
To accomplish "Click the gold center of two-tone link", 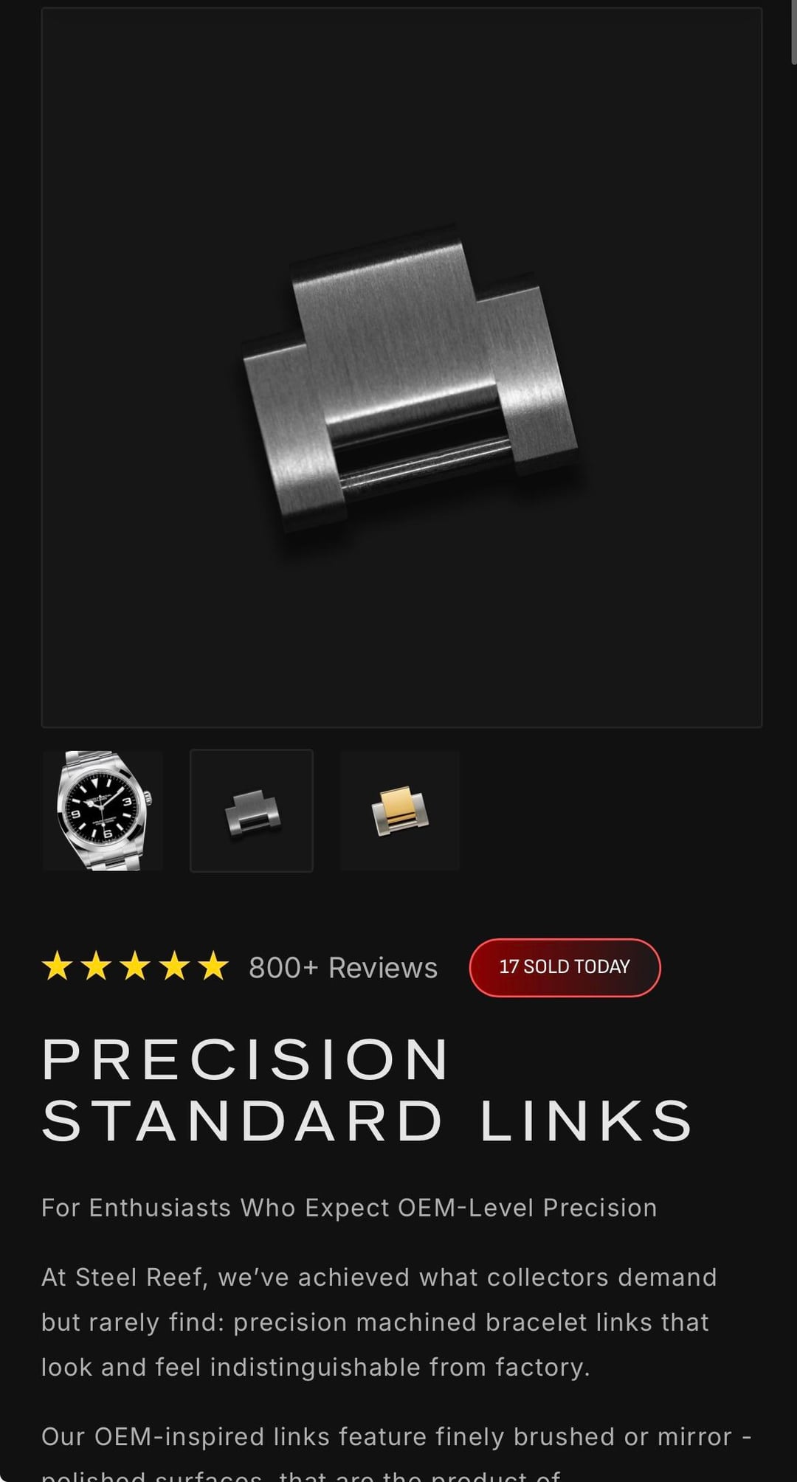I will pyautogui.click(x=396, y=808).
